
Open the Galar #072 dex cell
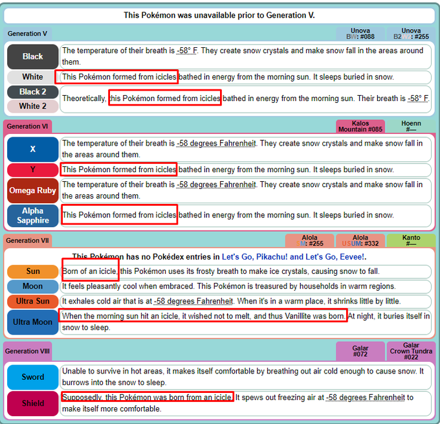360,351
